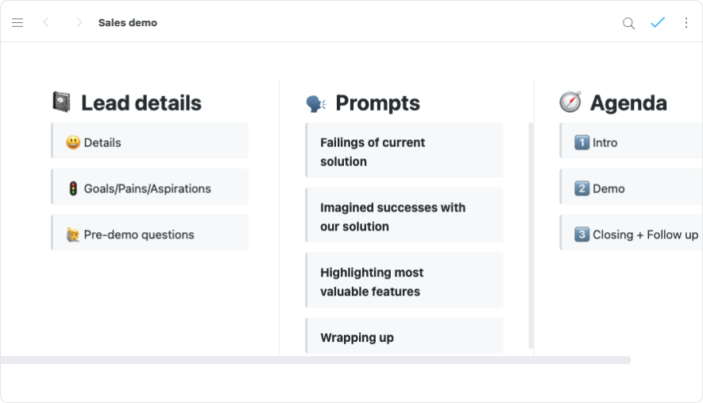Expand the Pre-demo questions block
The height and width of the screenshot is (403, 703).
[150, 234]
